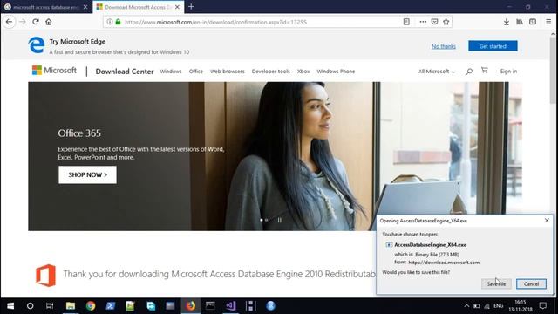Select the first carousel dot
Viewport: 558px width, 314px height.
(x=262, y=220)
